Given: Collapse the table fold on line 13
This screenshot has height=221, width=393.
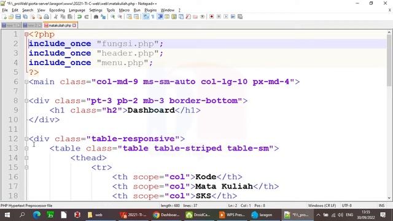Looking at the screenshot, I should pyautogui.click(x=26, y=149).
